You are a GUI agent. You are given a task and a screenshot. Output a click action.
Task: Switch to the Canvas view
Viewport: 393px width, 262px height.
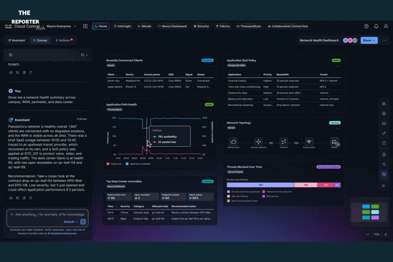tap(40, 40)
